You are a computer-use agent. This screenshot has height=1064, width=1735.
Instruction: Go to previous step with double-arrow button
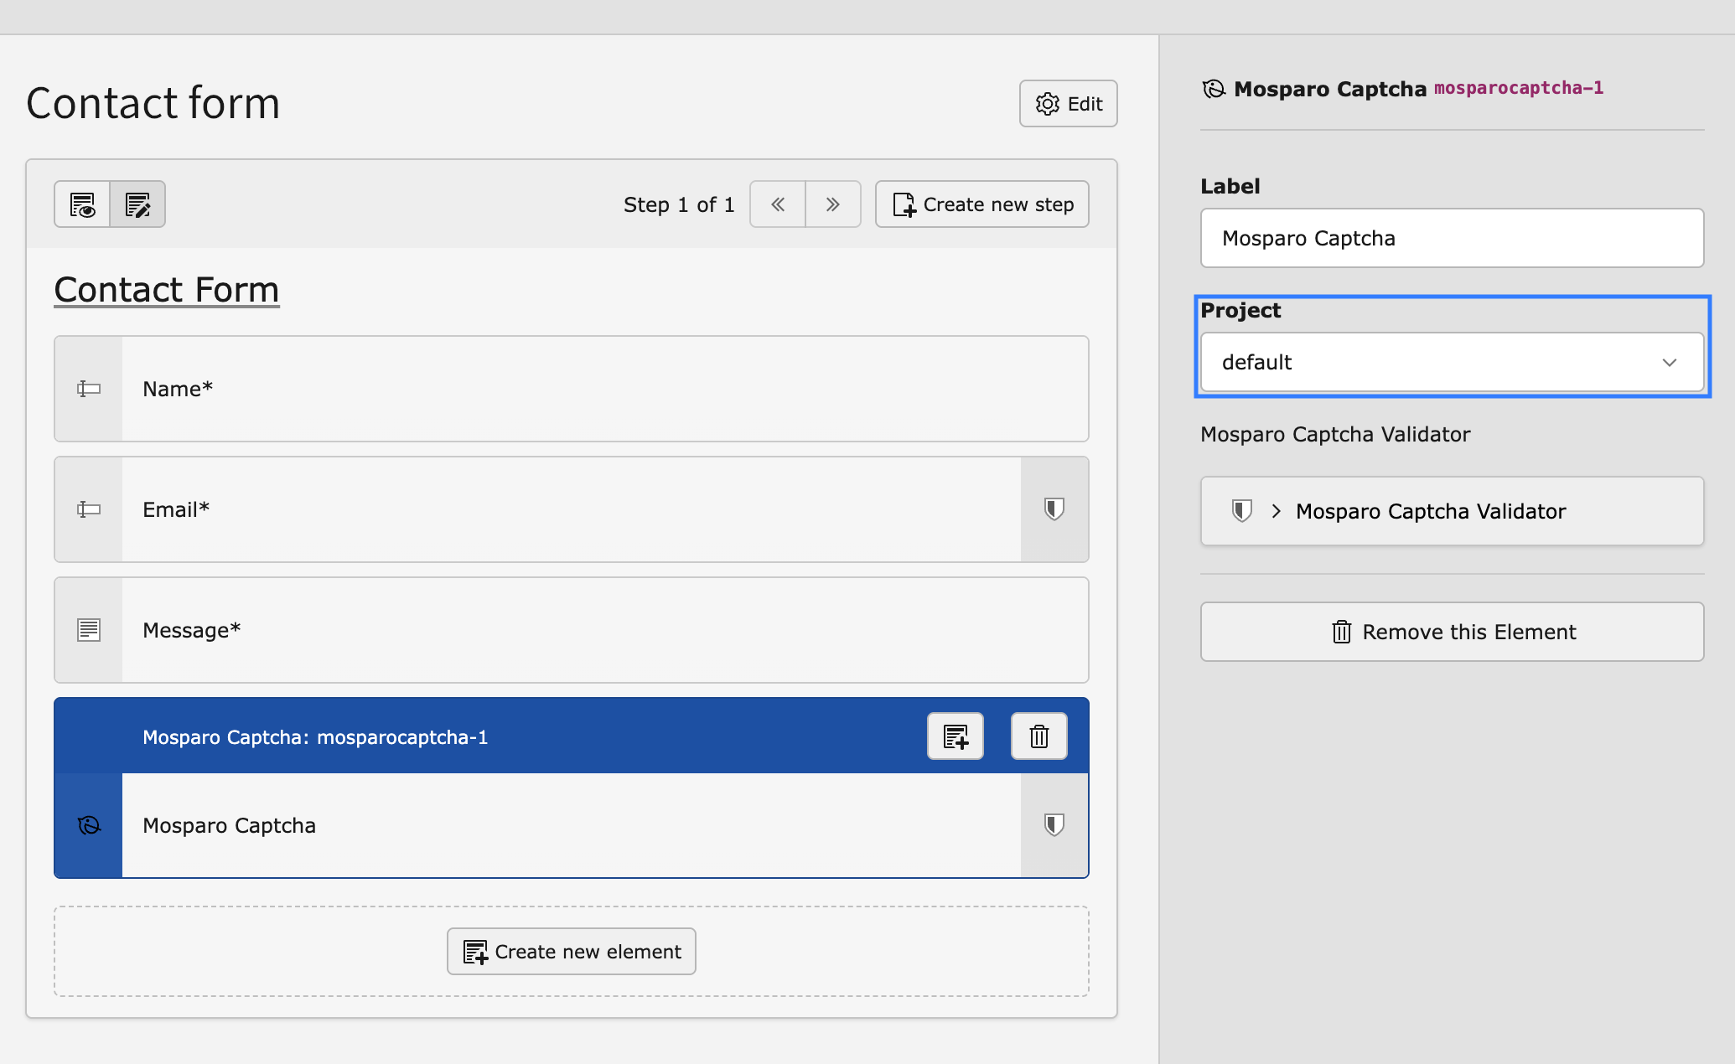click(x=776, y=204)
